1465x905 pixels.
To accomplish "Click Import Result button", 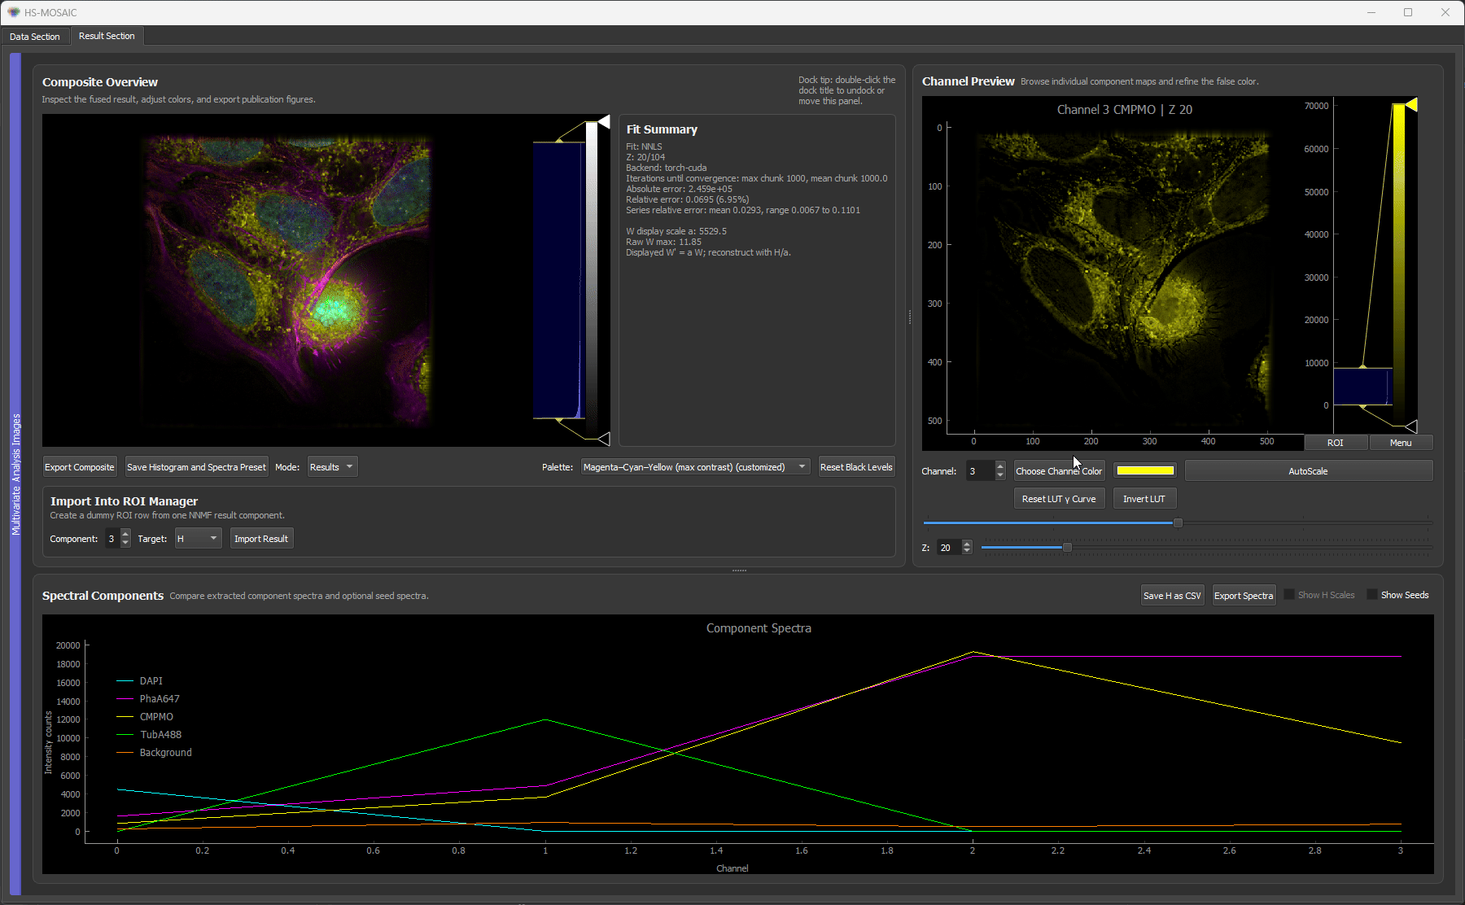I will (261, 539).
